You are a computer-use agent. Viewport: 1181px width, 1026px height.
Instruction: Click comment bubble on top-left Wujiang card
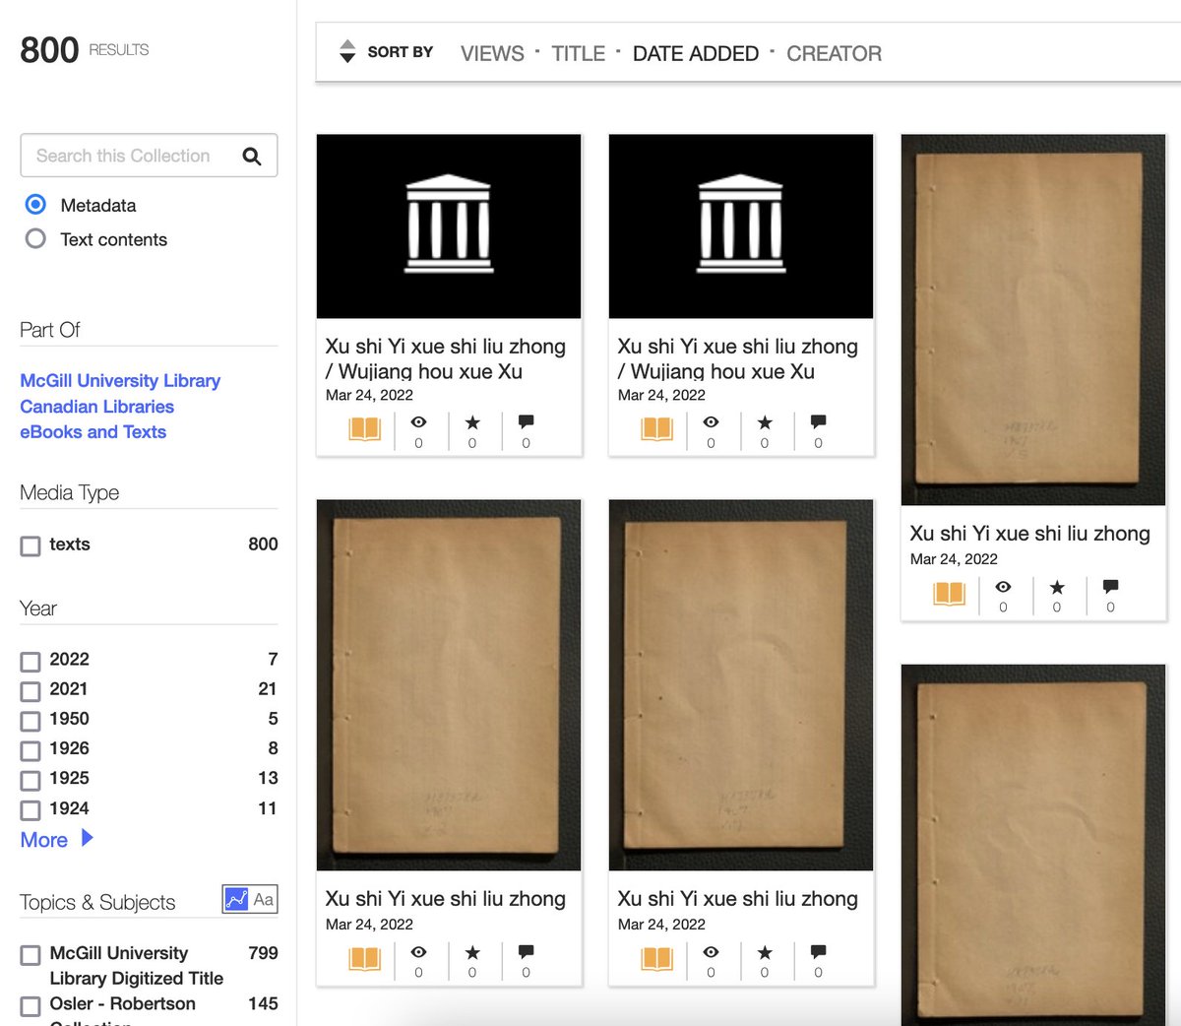pos(527,421)
